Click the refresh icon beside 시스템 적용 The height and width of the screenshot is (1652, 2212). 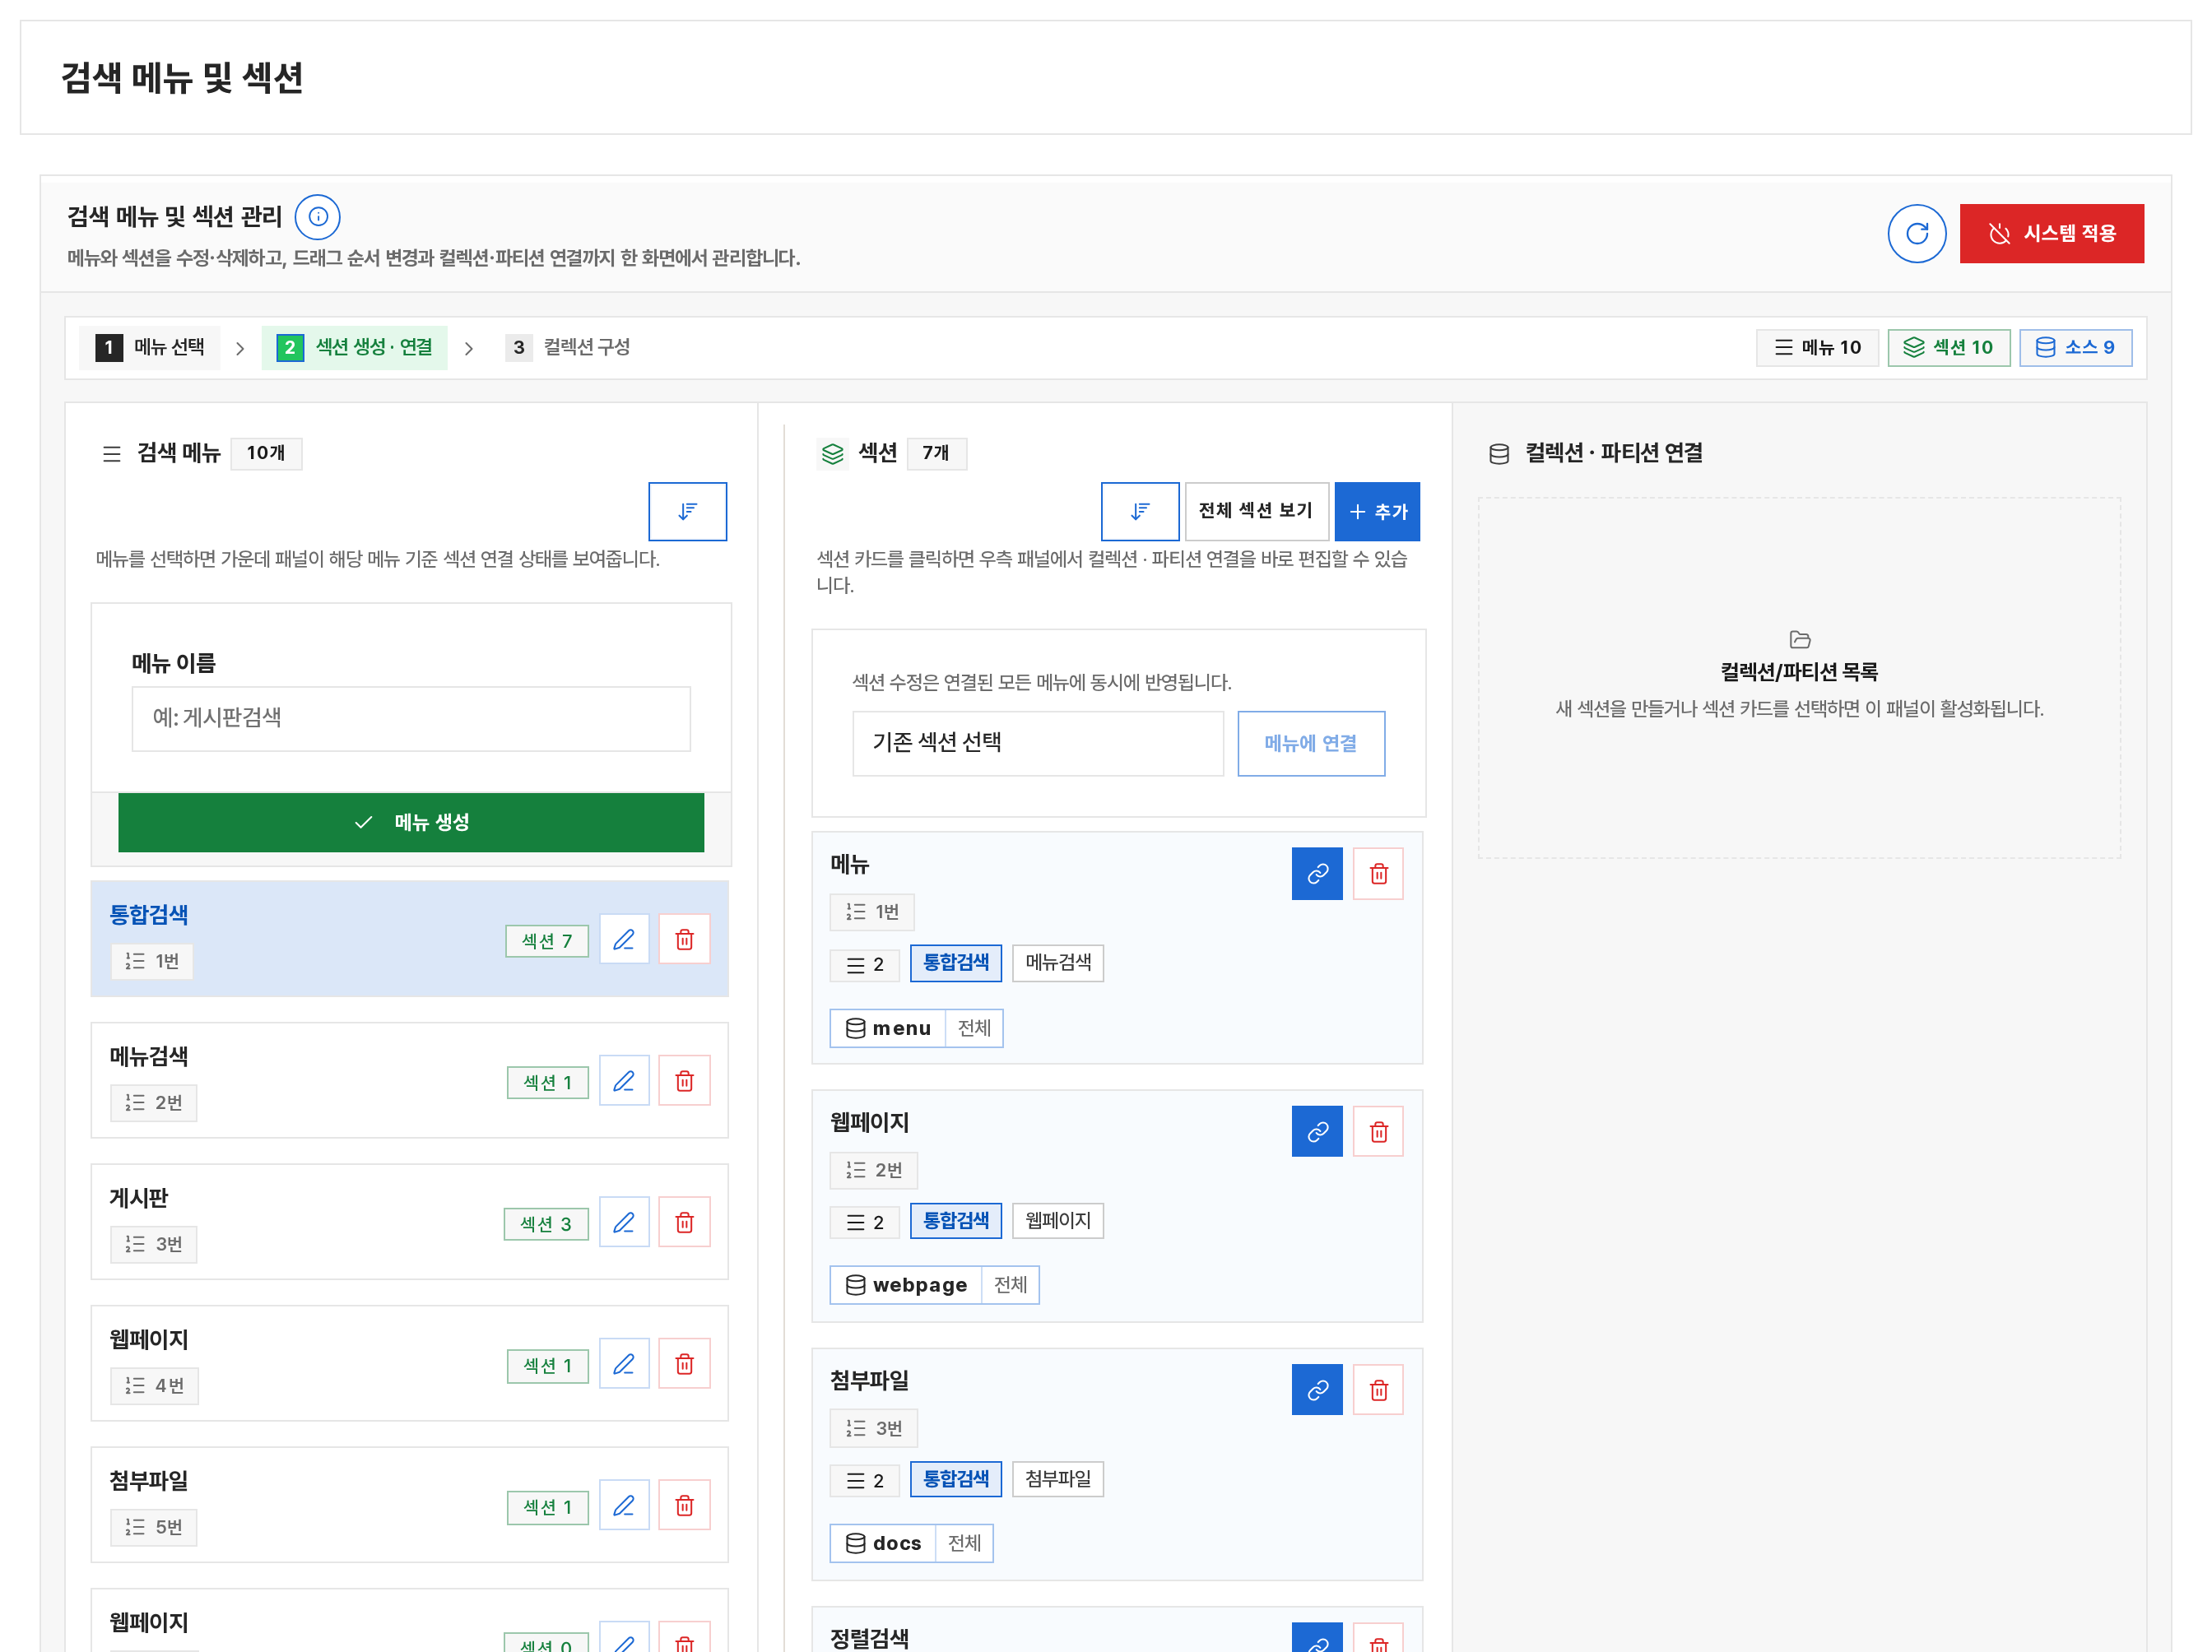point(1916,233)
